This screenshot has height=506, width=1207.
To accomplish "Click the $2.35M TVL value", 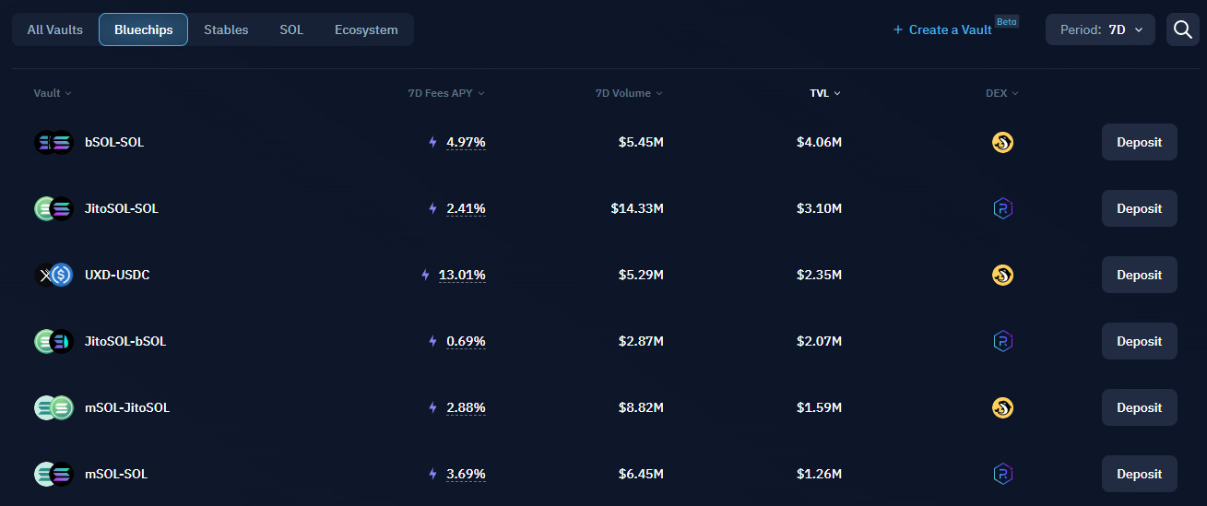I will (820, 276).
